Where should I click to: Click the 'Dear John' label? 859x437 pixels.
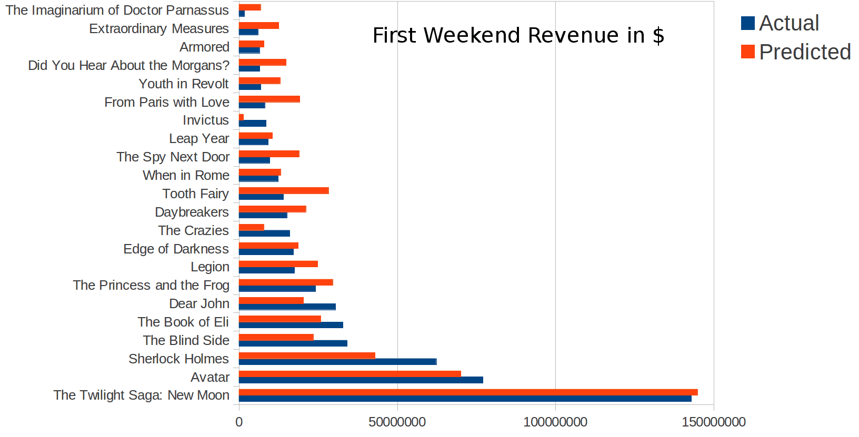199,303
